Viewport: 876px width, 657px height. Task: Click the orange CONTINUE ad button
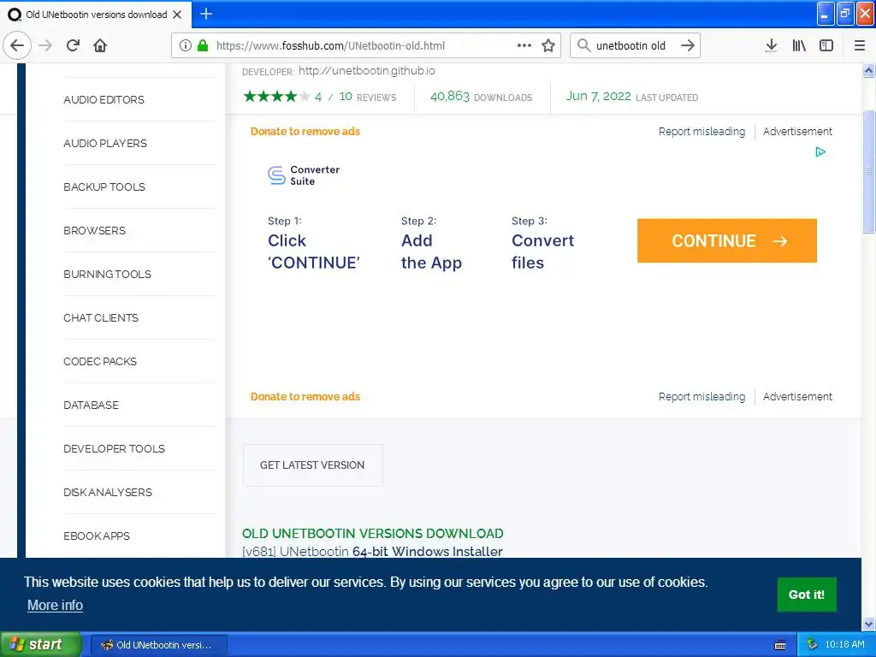[727, 240]
